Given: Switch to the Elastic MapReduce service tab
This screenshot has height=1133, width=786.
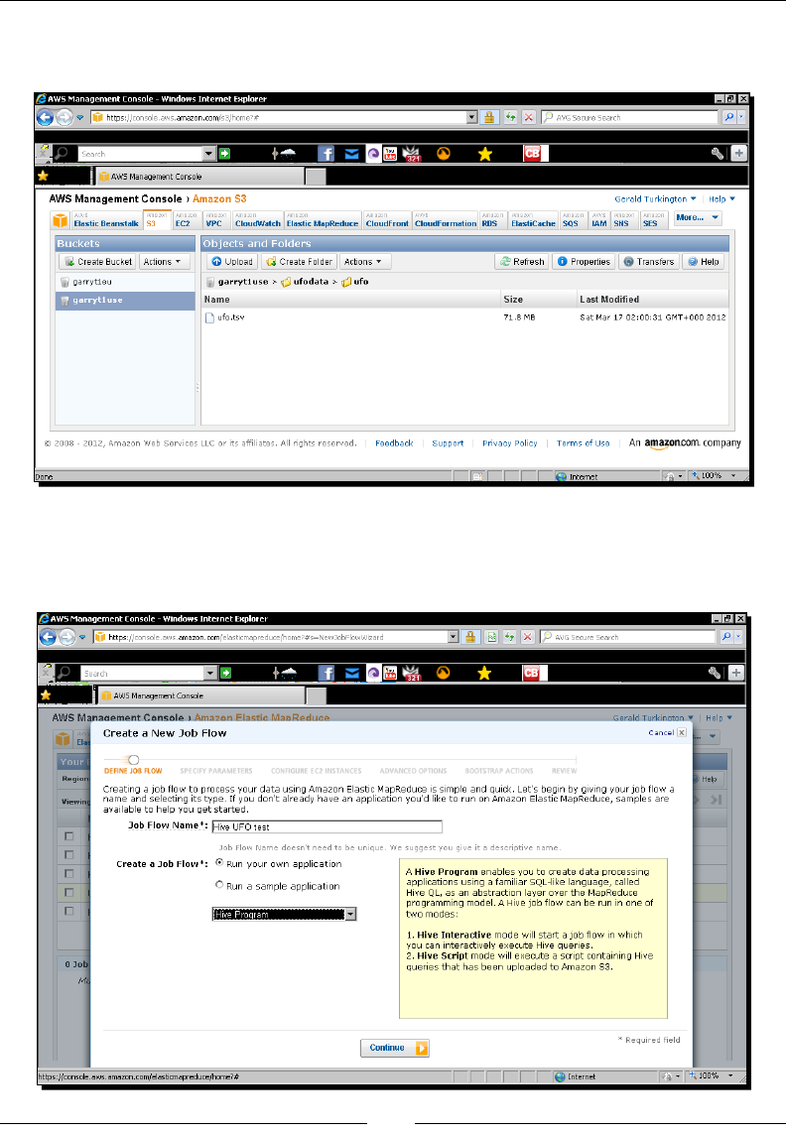Looking at the screenshot, I should coord(323,220).
